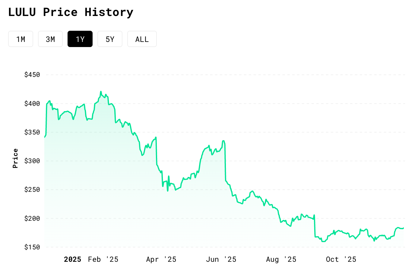Select the 1M time range
This screenshot has height=269, width=418.
pos(21,39)
